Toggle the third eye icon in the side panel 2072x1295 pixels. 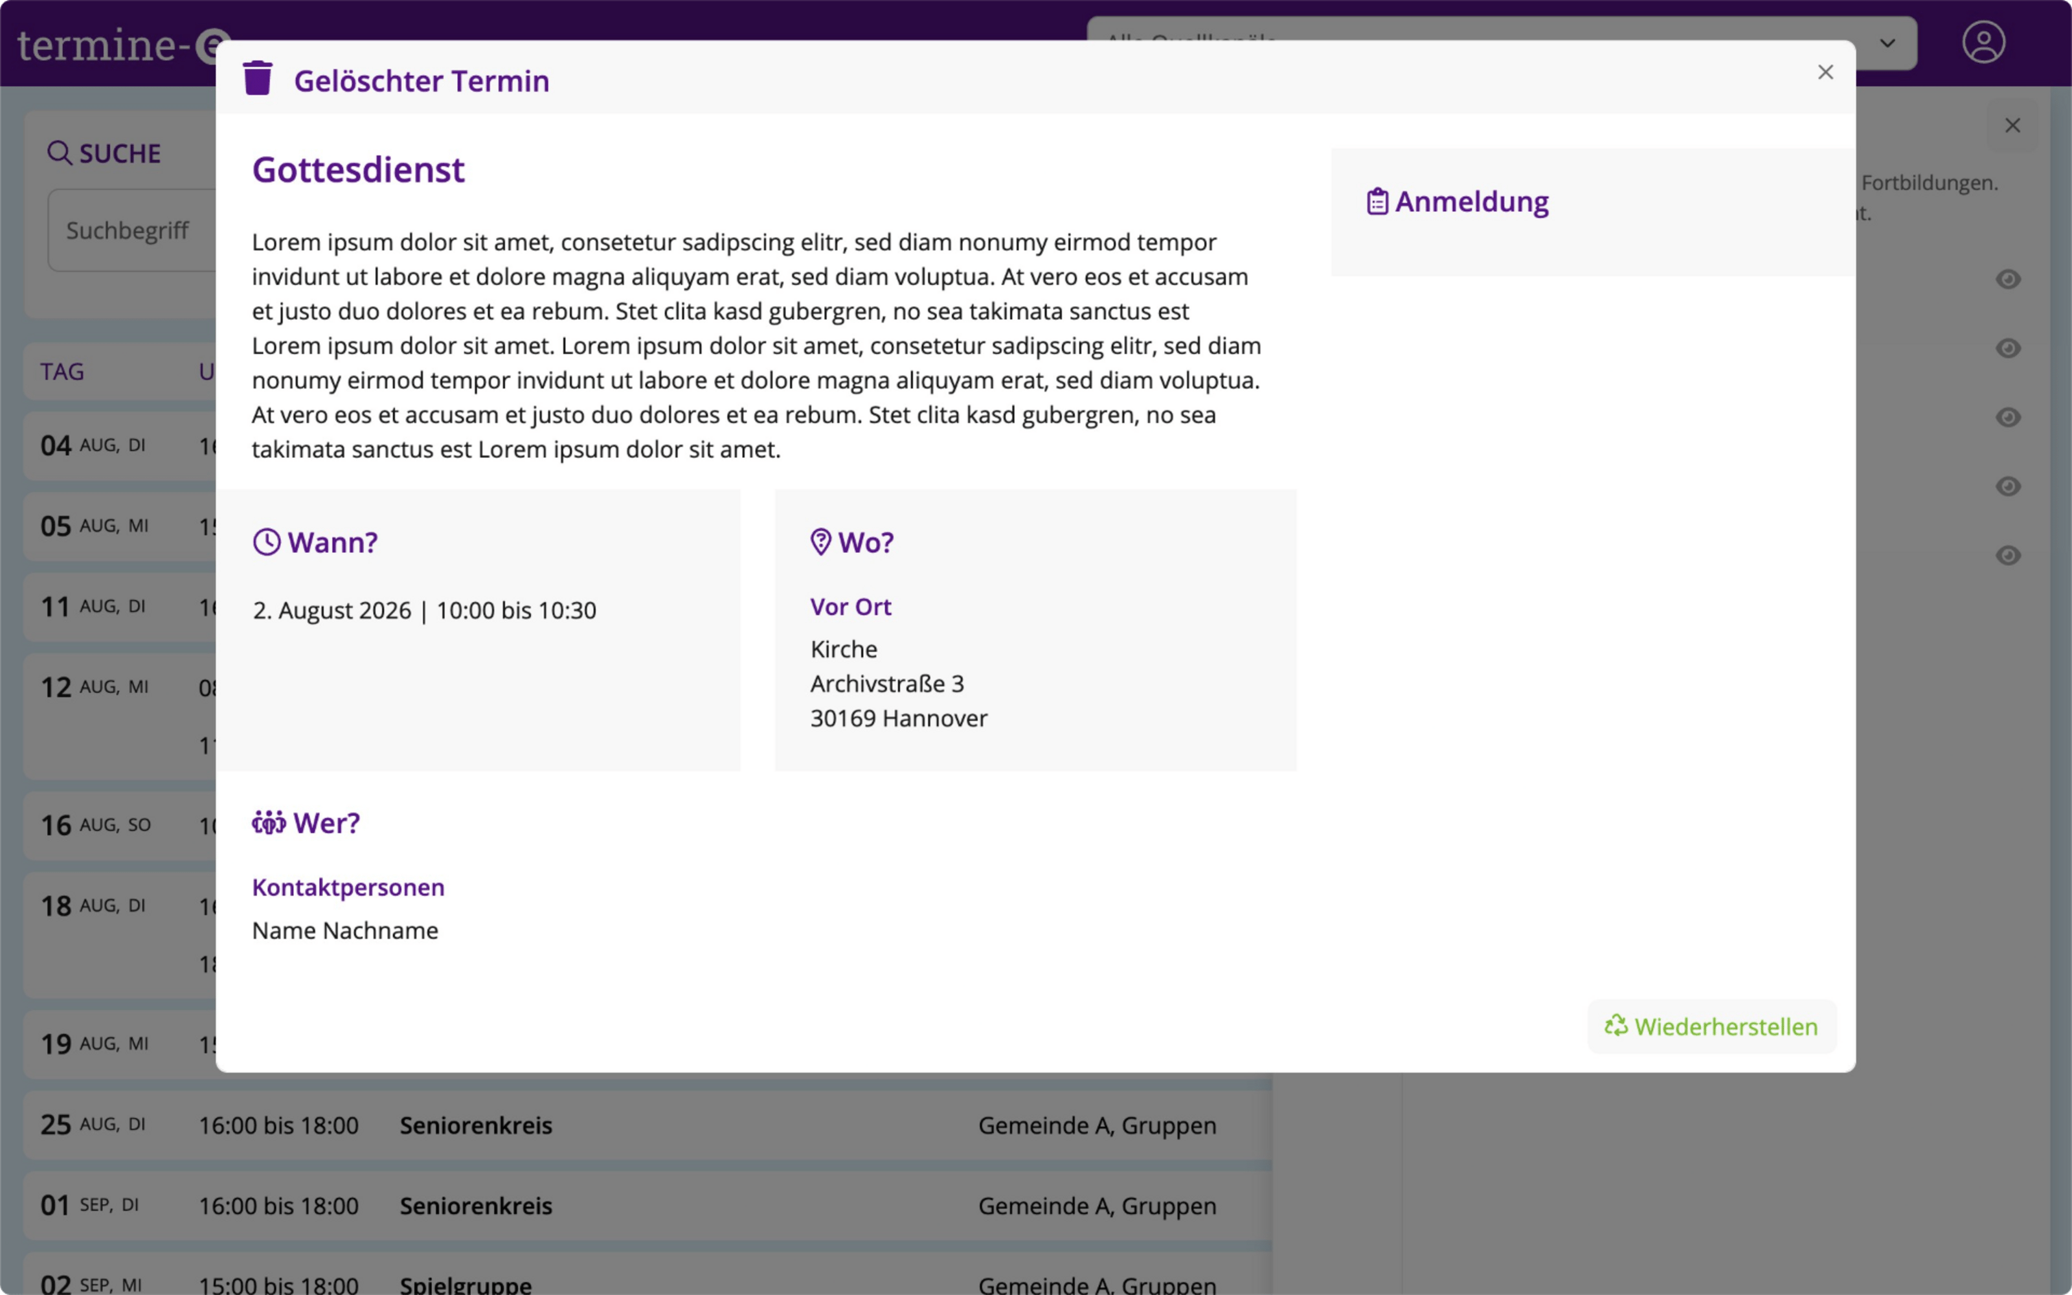click(2008, 417)
